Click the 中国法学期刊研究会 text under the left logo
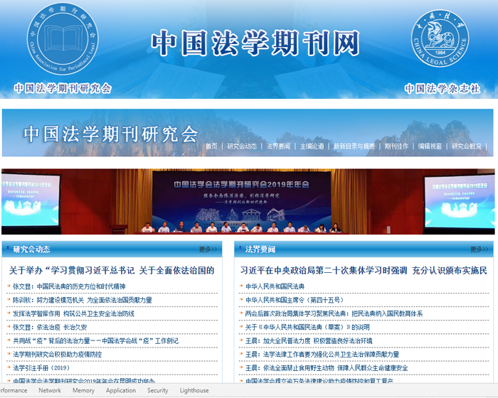The width and height of the screenshot is (498, 398). pyautogui.click(x=63, y=88)
